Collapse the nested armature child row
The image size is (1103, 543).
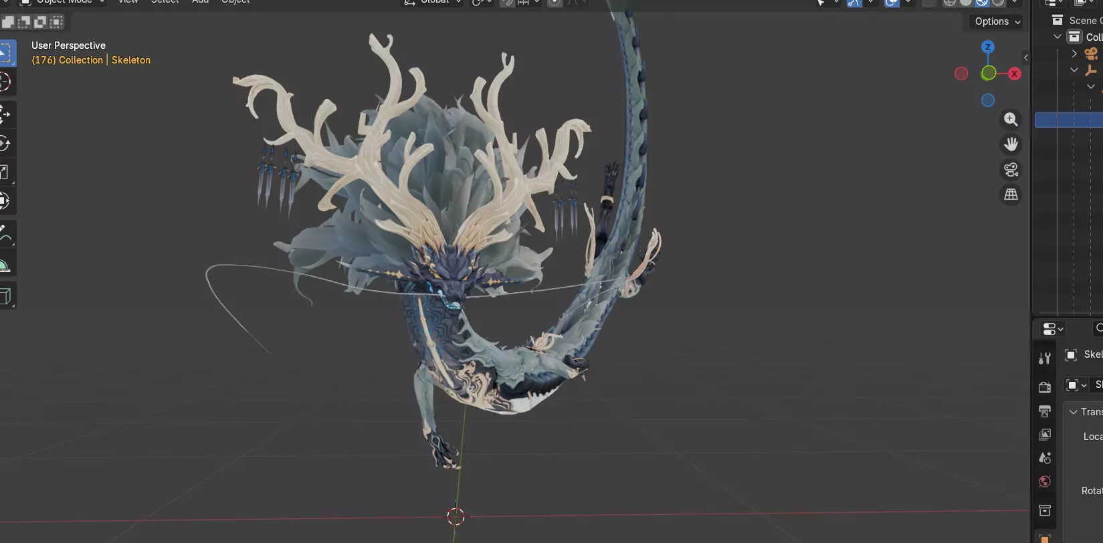coord(1090,86)
